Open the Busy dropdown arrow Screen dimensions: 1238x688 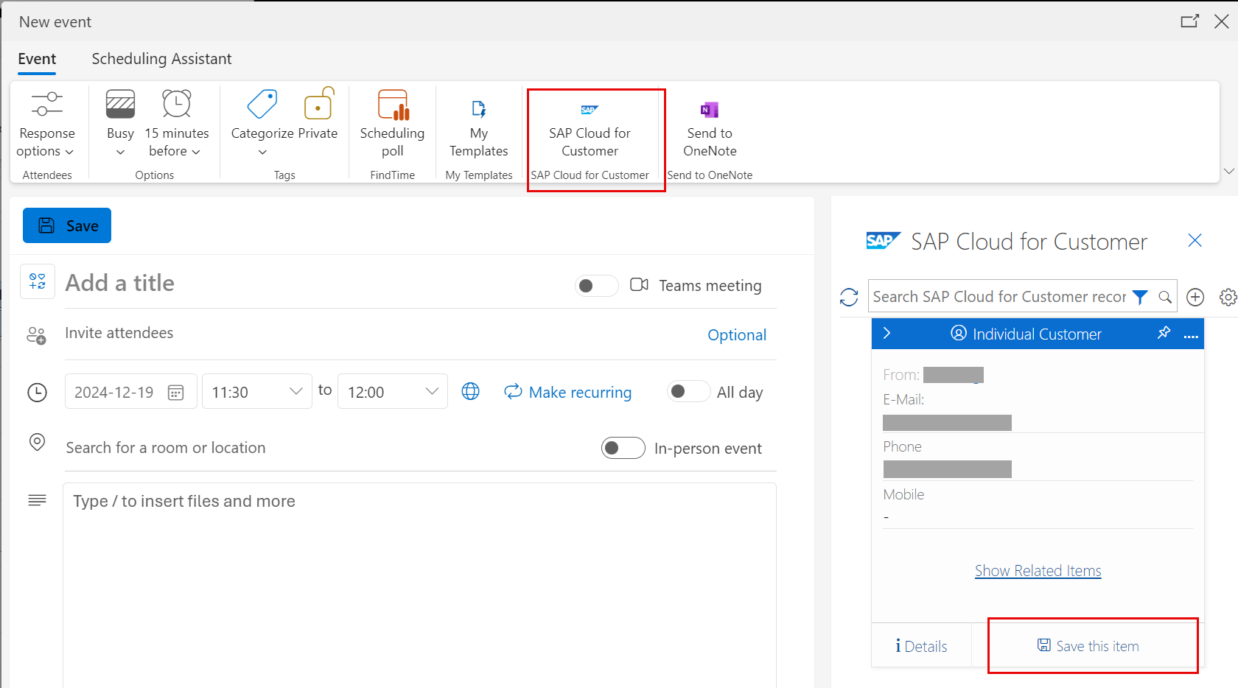pos(120,152)
